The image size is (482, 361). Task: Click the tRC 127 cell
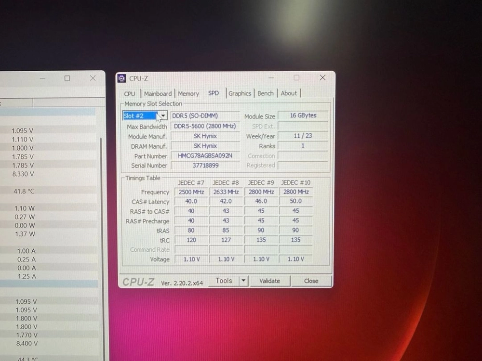[x=226, y=240]
